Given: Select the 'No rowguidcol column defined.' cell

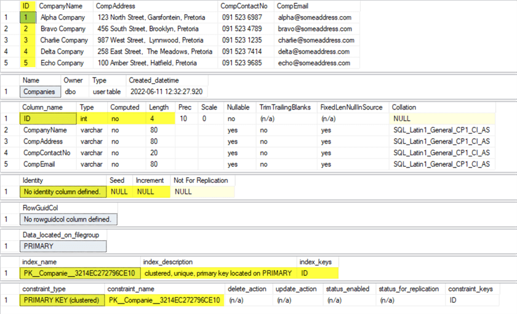Looking at the screenshot, I should coord(68,219).
